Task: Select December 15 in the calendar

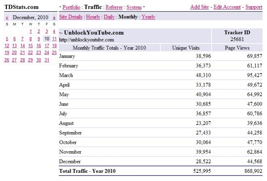Action: click(30, 46)
